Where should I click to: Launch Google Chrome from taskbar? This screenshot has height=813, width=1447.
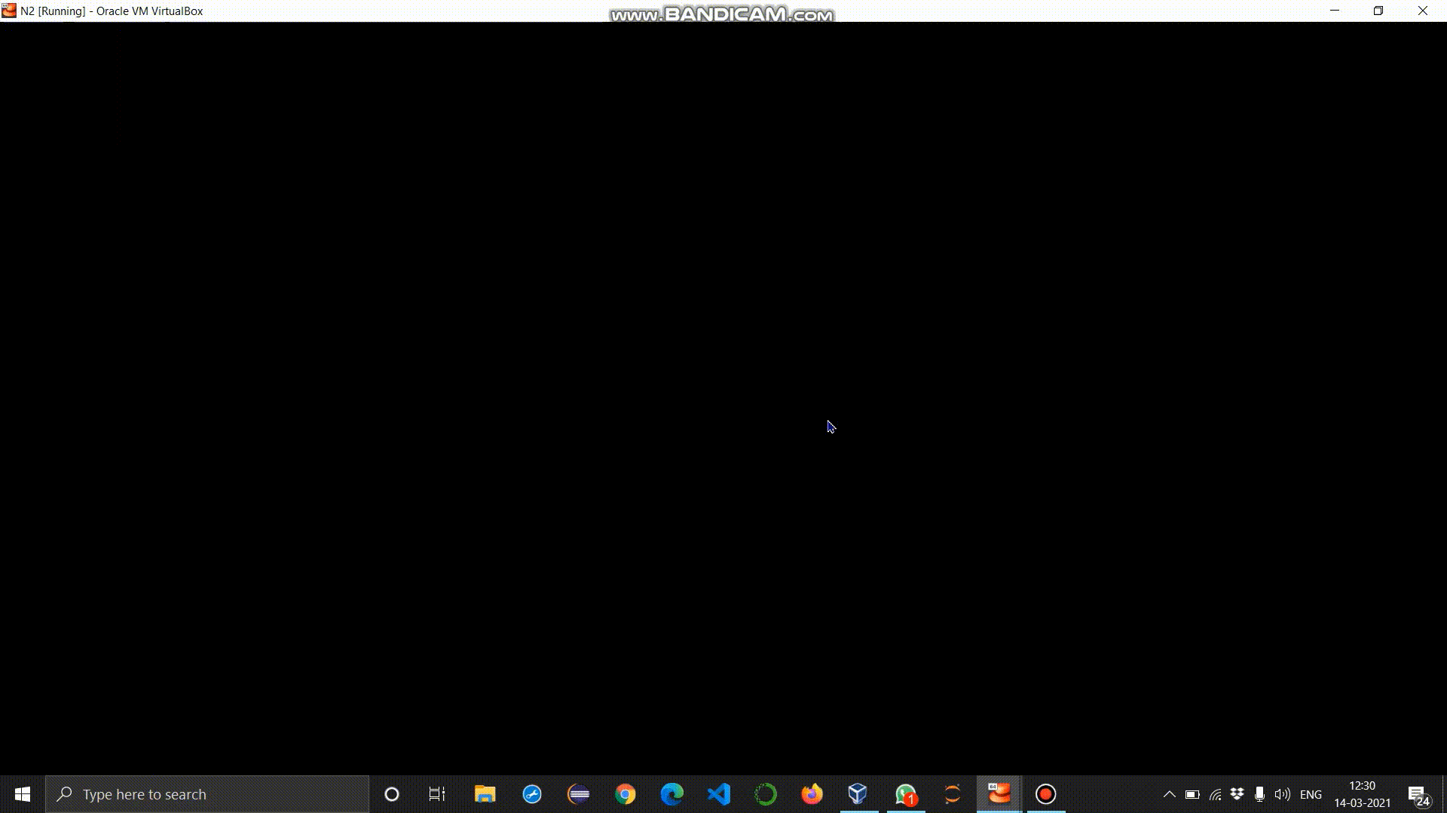[x=626, y=794]
